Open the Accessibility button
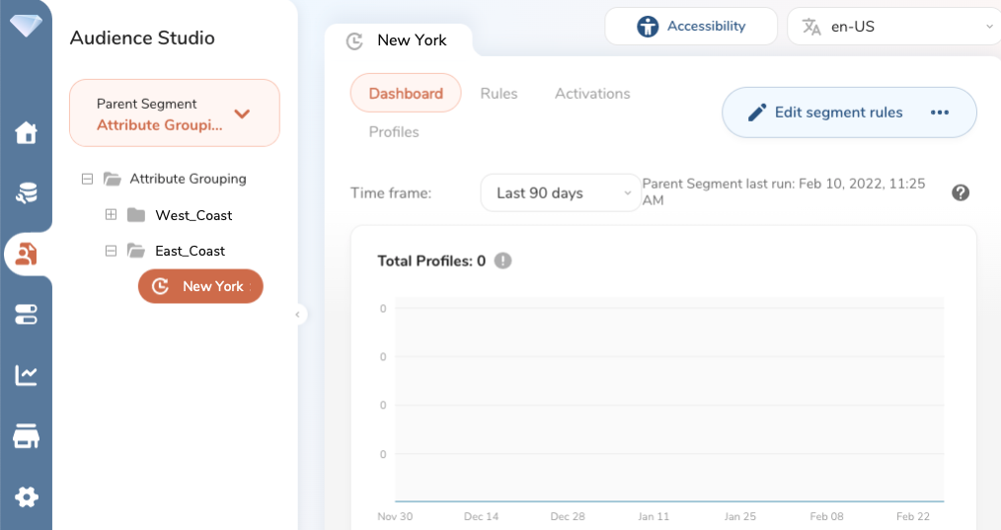This screenshot has height=530, width=1001. pyautogui.click(x=691, y=27)
